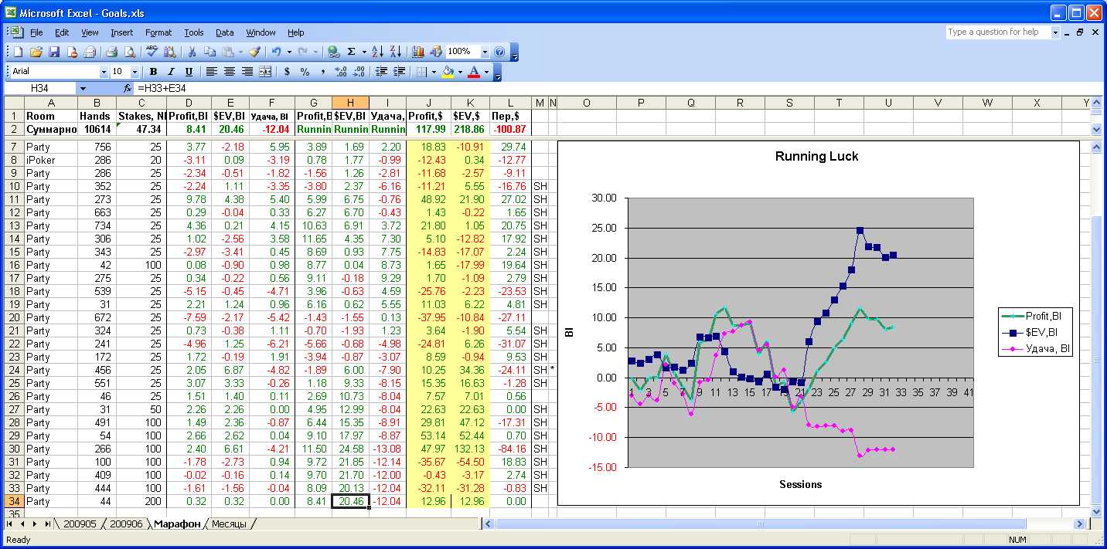Click the Merge and Center icon
Viewport: 1107px width, 549px height.
[265, 72]
